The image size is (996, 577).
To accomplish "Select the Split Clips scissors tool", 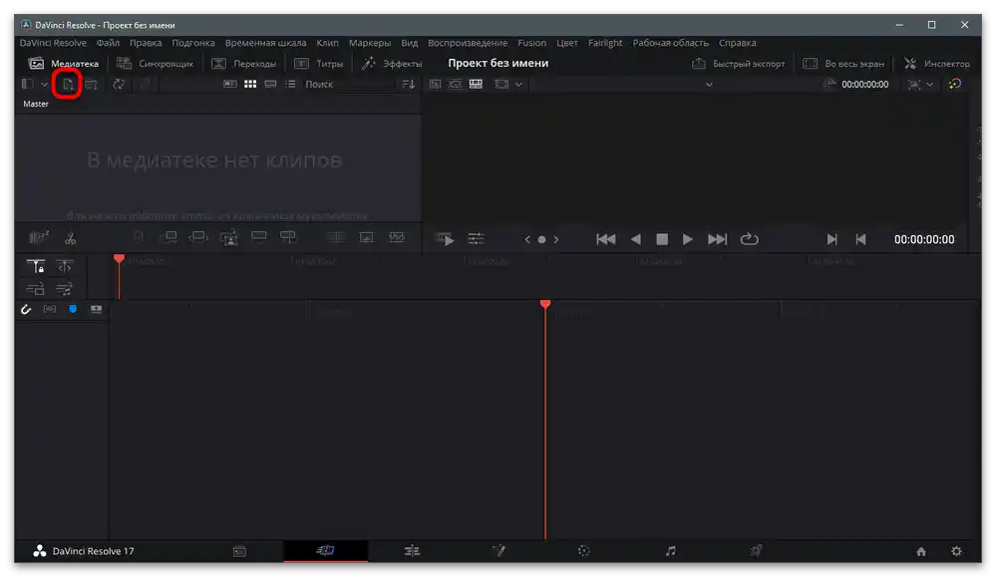I will [x=70, y=238].
